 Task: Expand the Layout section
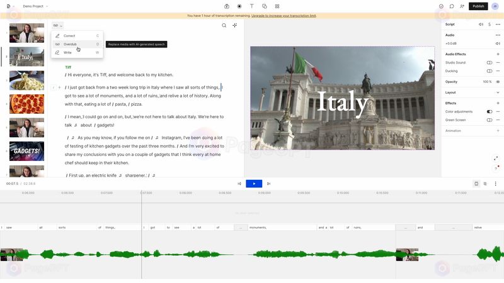click(498, 92)
